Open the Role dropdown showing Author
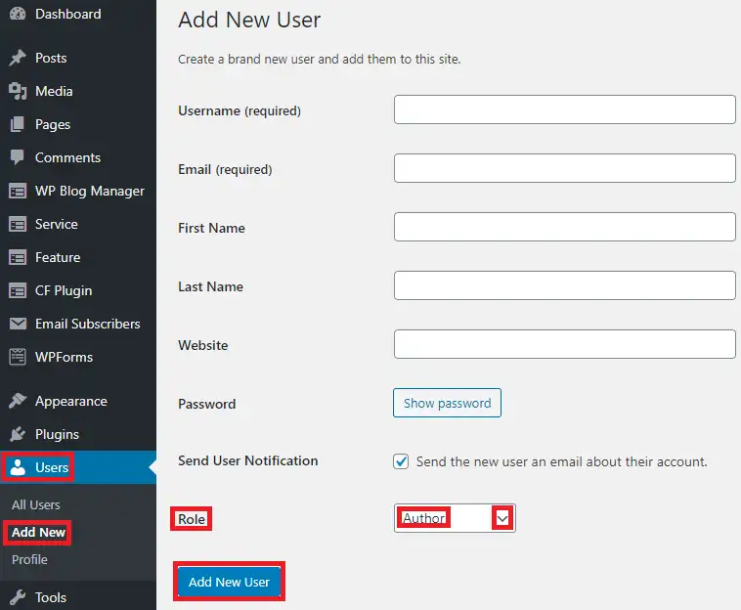Screen dimensions: 741x610 (455, 518)
